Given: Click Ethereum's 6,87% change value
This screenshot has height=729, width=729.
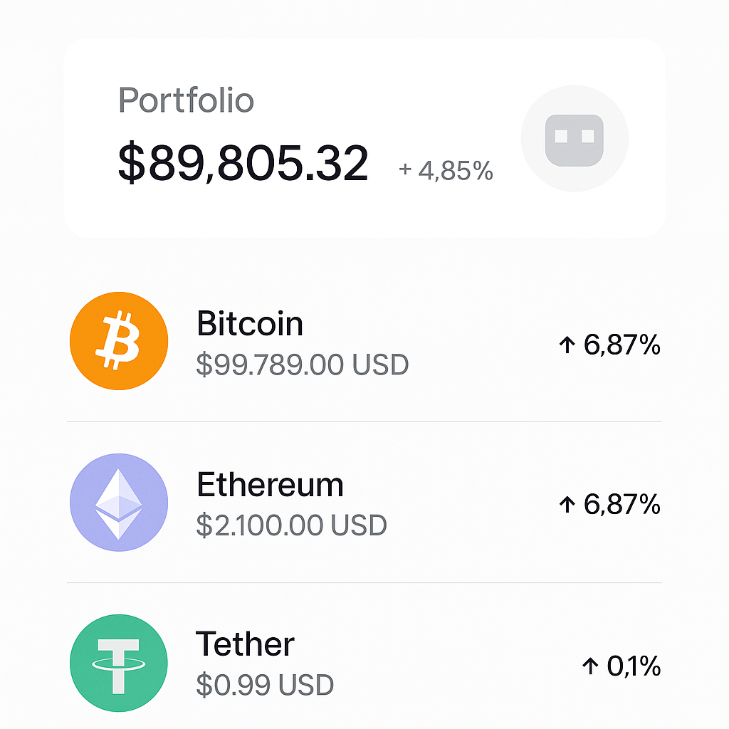Looking at the screenshot, I should (622, 505).
